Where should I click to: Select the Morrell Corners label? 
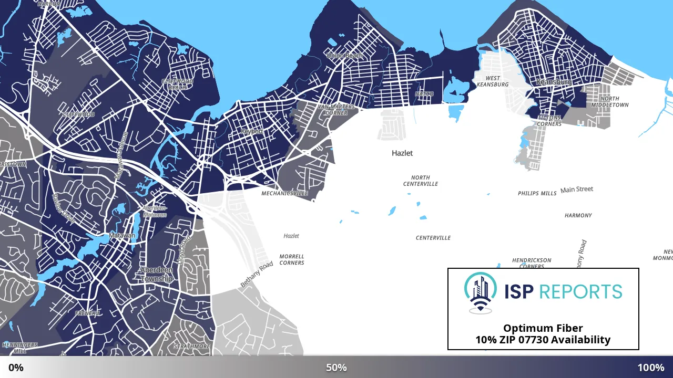[292, 260]
